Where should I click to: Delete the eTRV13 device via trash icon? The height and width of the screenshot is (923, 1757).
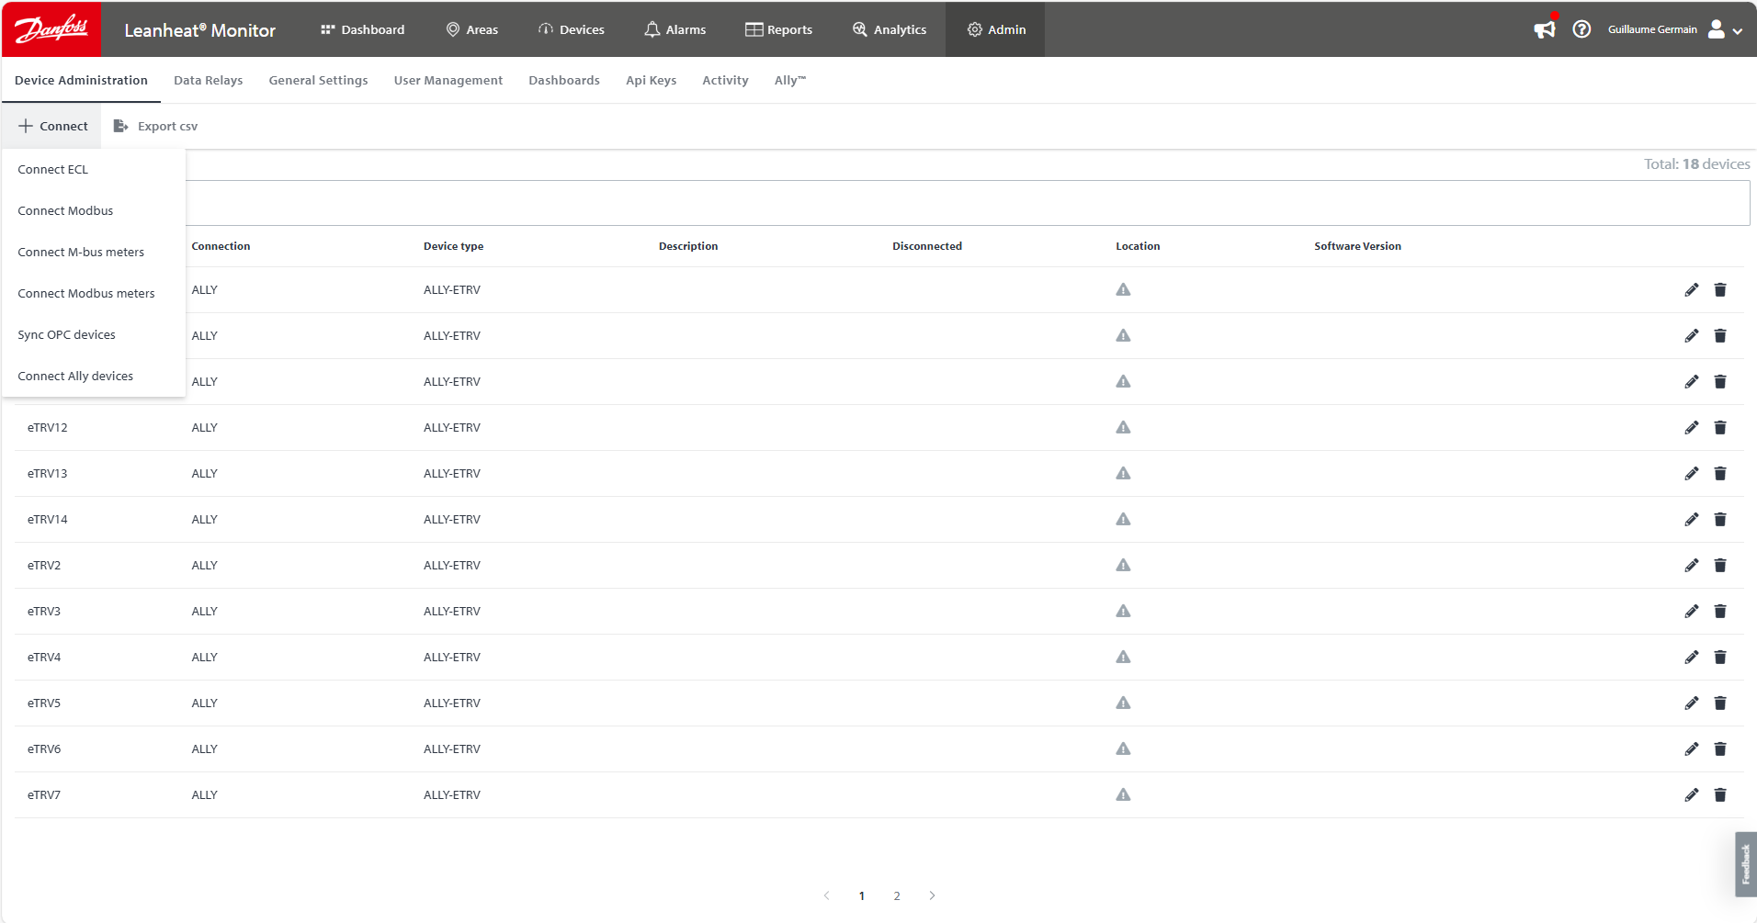1720,474
